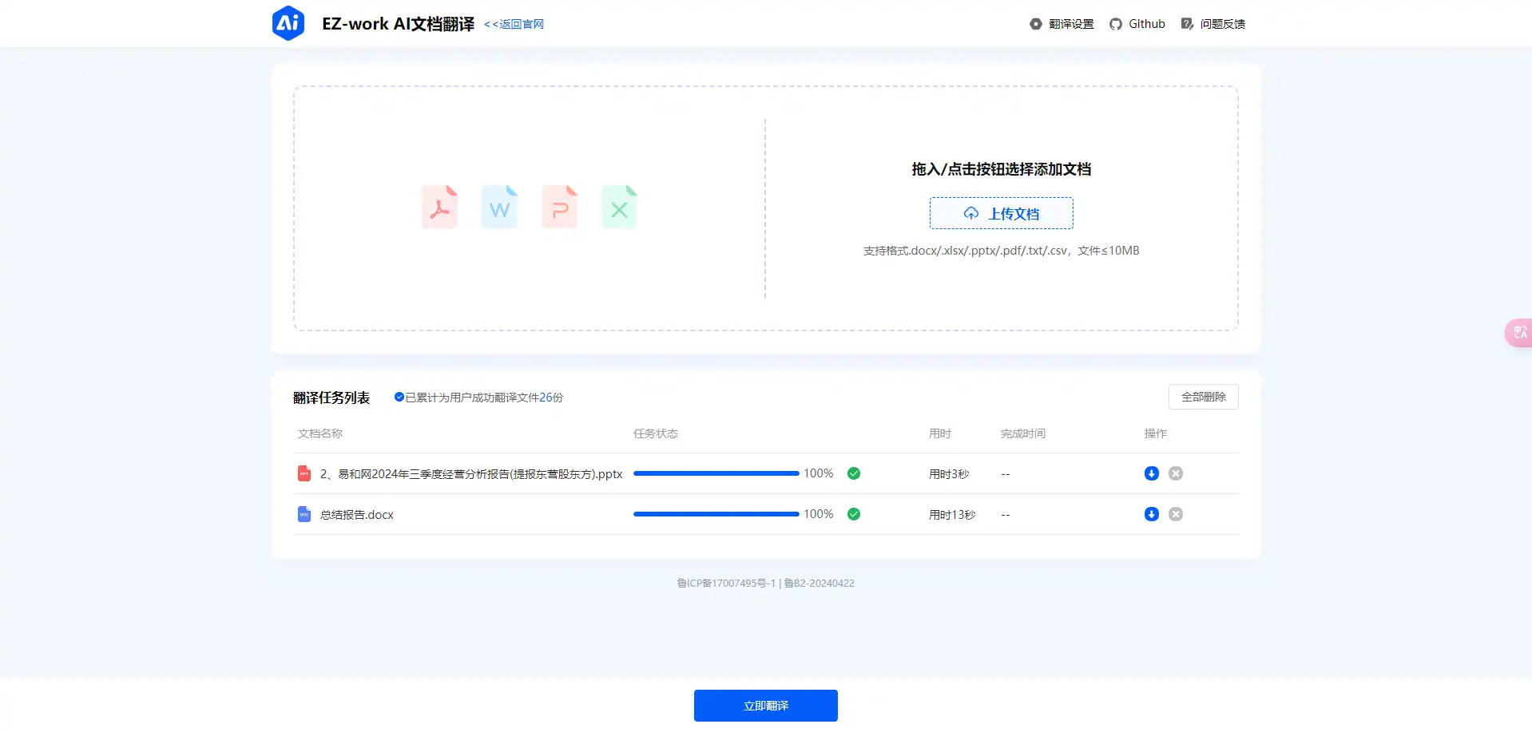Click the 鲁ICP备17007495号-1 footer text
This screenshot has height=732, width=1532.
coord(726,584)
